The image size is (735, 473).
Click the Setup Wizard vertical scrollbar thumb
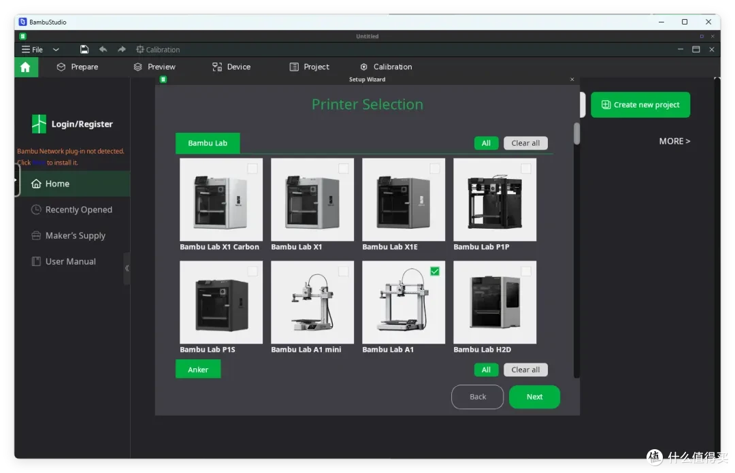point(576,133)
